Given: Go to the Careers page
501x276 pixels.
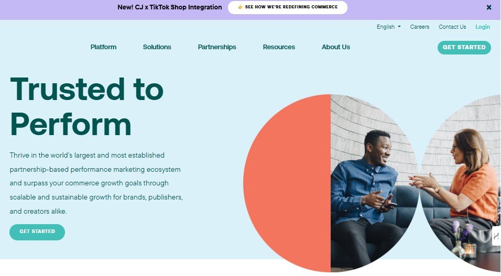Looking at the screenshot, I should (419, 27).
